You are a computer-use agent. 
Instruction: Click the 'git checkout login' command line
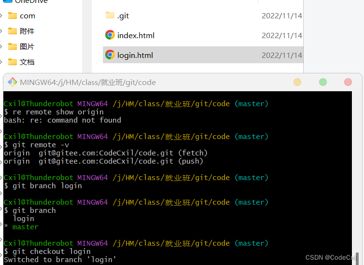tap(47, 251)
